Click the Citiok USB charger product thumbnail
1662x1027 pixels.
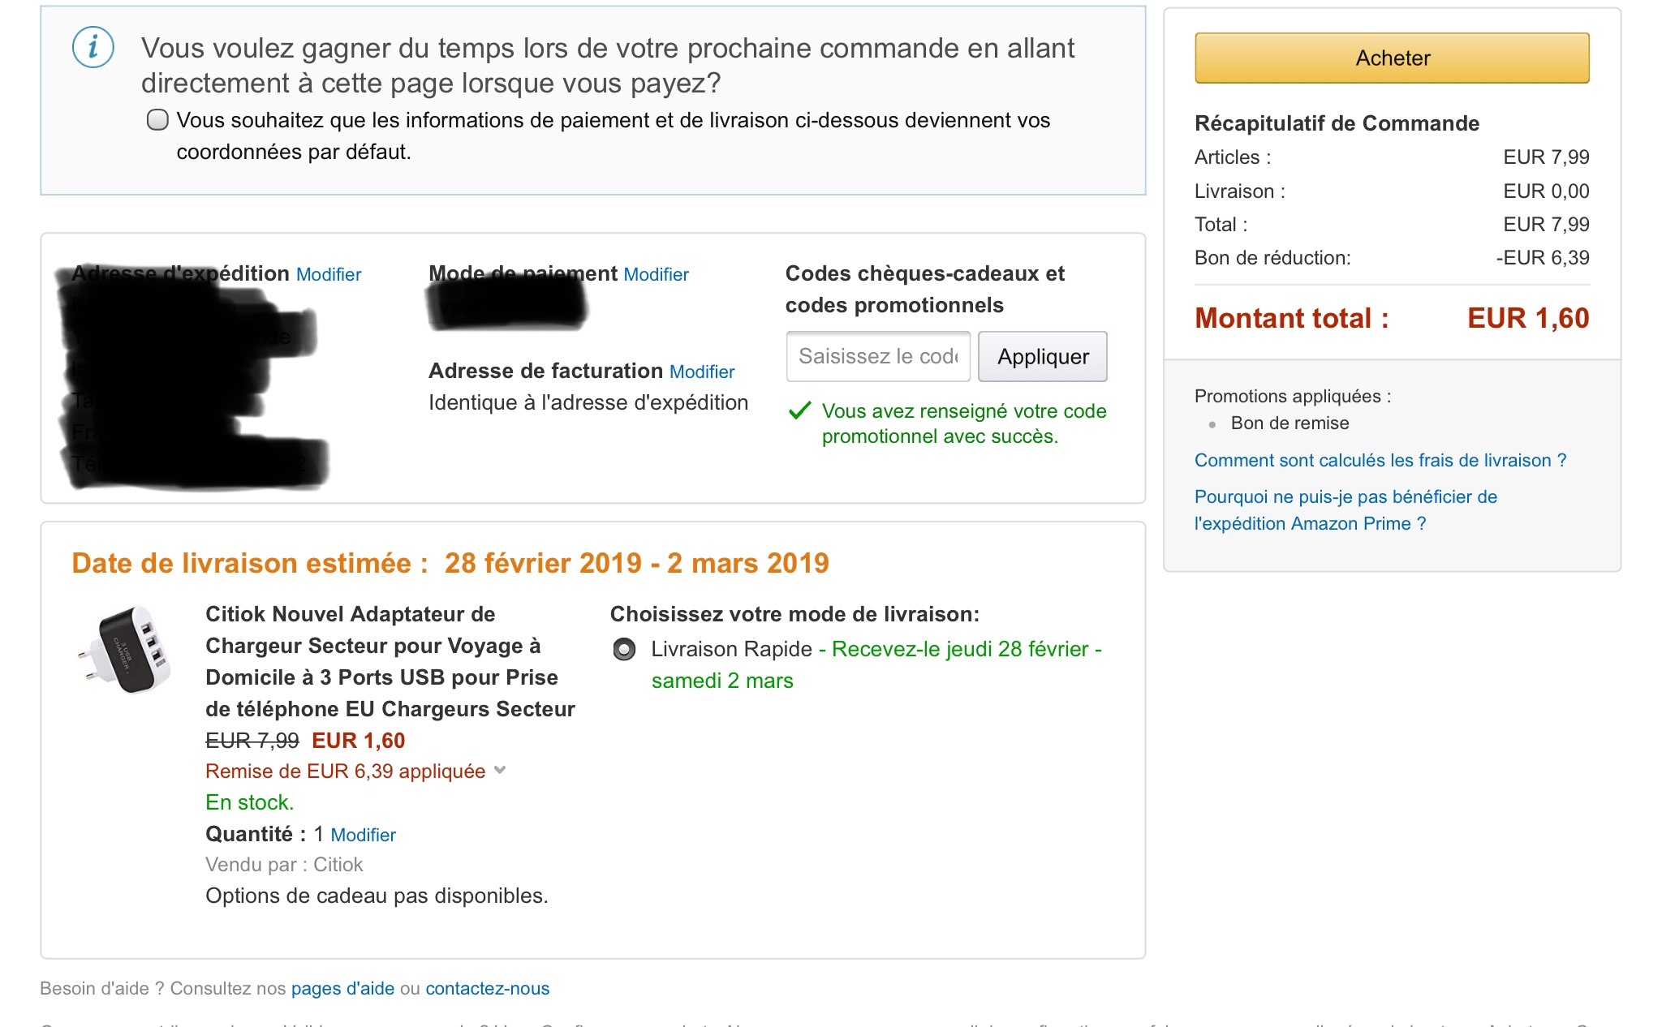(124, 650)
